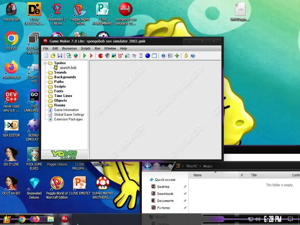The width and height of the screenshot is (300, 225).
Task: Save the game with floppy icon
Action: (x=60, y=56)
